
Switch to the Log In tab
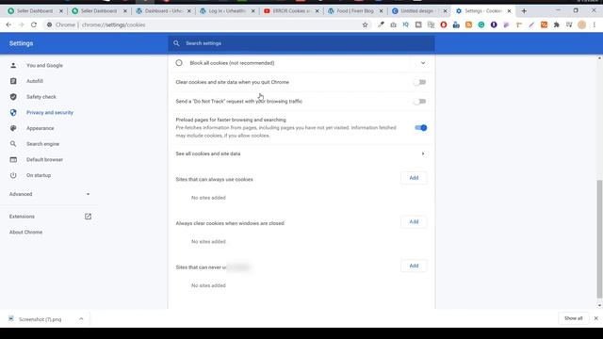(x=226, y=11)
